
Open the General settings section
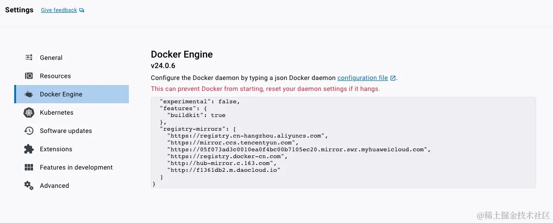click(72, 58)
